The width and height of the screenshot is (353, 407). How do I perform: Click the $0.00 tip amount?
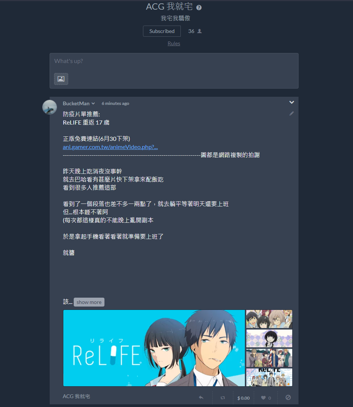243,398
